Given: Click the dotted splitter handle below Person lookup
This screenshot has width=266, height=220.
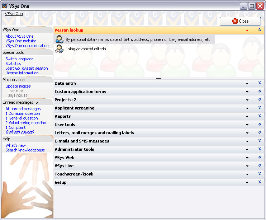Looking at the screenshot, I should (x=158, y=78).
